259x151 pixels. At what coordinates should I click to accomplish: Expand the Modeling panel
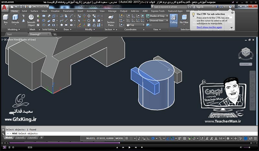pos(14,29)
